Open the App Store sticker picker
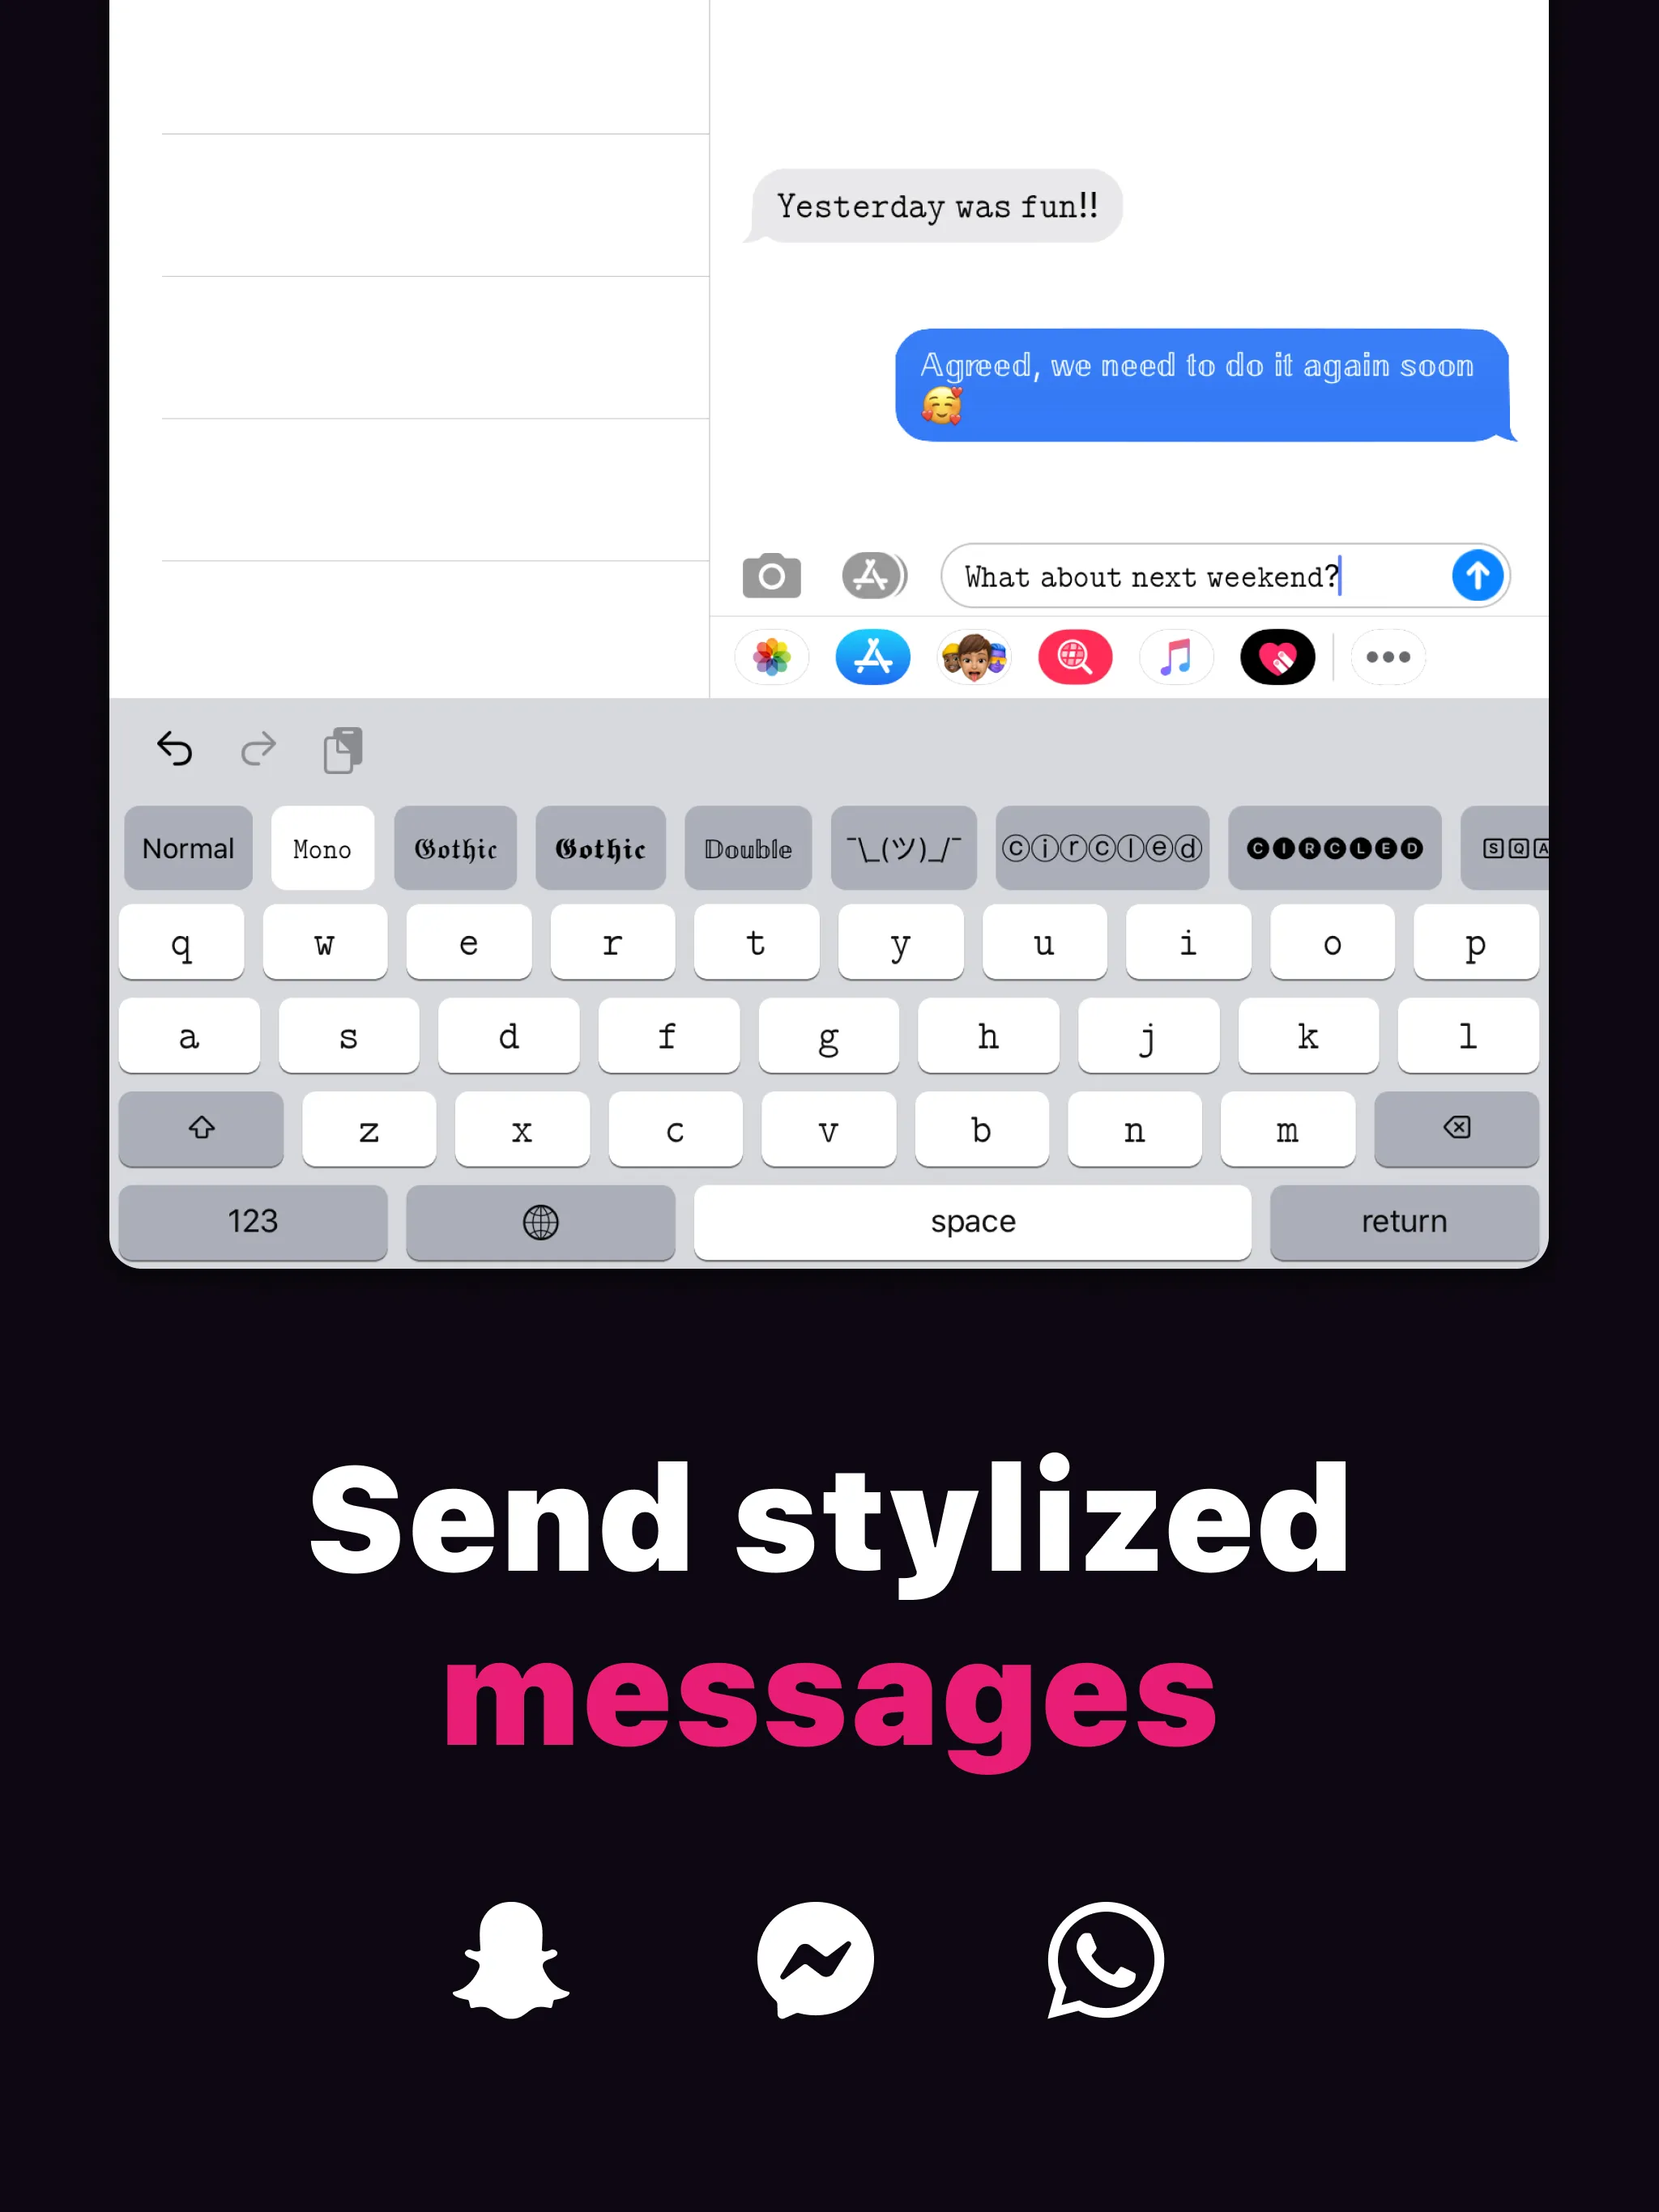Viewport: 1659px width, 2212px height. (x=872, y=655)
